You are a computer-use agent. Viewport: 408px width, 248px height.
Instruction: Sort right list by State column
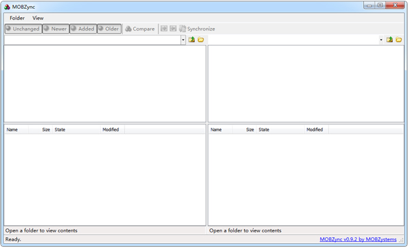pyautogui.click(x=280, y=130)
